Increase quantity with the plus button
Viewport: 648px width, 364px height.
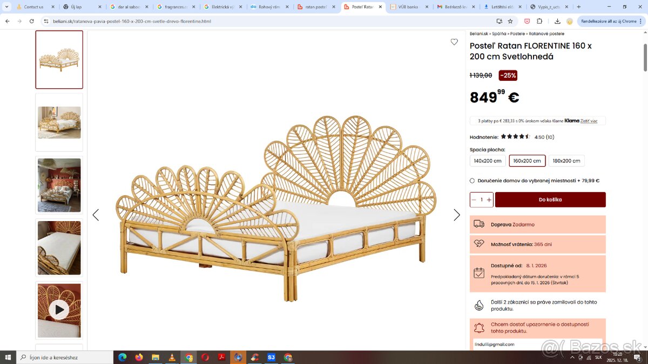(489, 200)
